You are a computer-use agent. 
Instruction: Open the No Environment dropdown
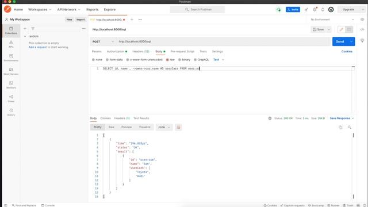[x=332, y=20]
